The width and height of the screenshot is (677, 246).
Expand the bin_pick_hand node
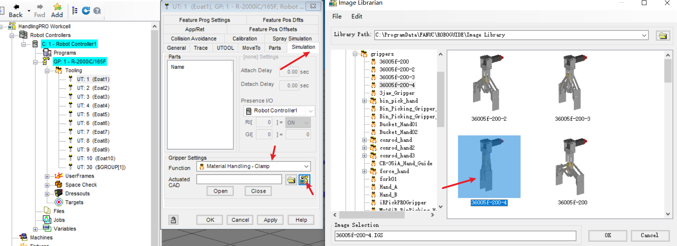pyautogui.click(x=365, y=101)
